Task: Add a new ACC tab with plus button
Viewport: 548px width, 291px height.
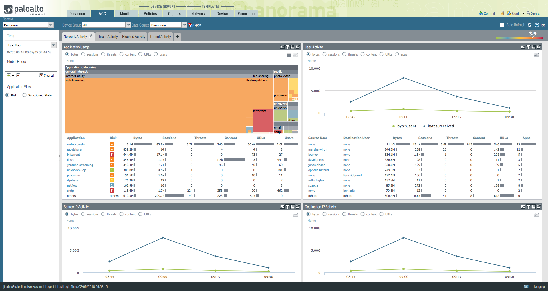Action: (178, 36)
